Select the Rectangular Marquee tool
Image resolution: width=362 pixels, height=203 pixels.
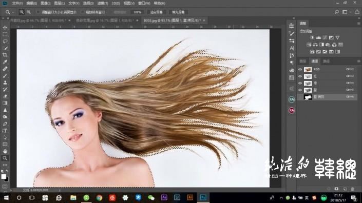click(x=5, y=34)
